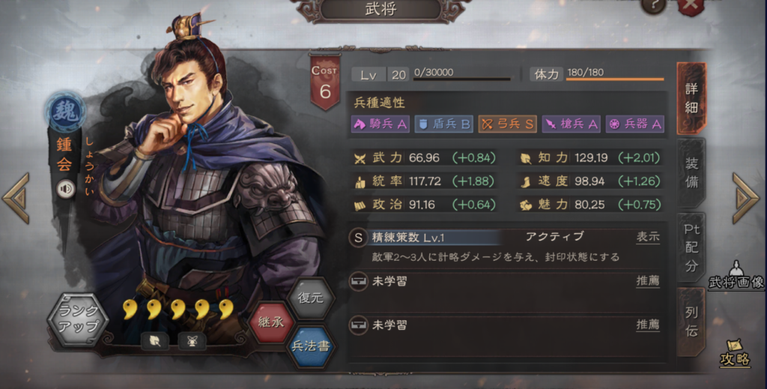Switch to the 列伝 tab
The width and height of the screenshot is (767, 389).
click(691, 322)
